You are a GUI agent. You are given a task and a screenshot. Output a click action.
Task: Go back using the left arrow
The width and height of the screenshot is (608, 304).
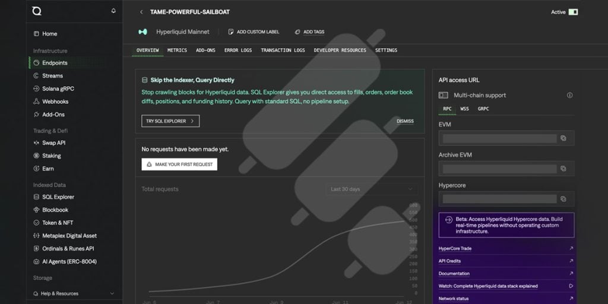[x=141, y=12]
